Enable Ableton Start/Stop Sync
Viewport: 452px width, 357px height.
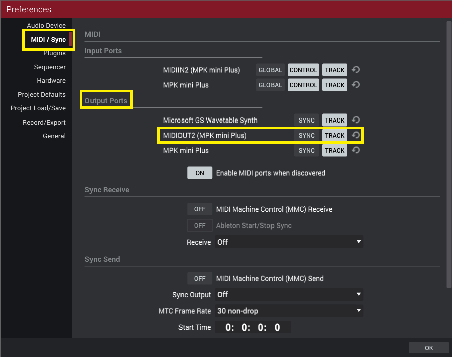[x=200, y=225]
